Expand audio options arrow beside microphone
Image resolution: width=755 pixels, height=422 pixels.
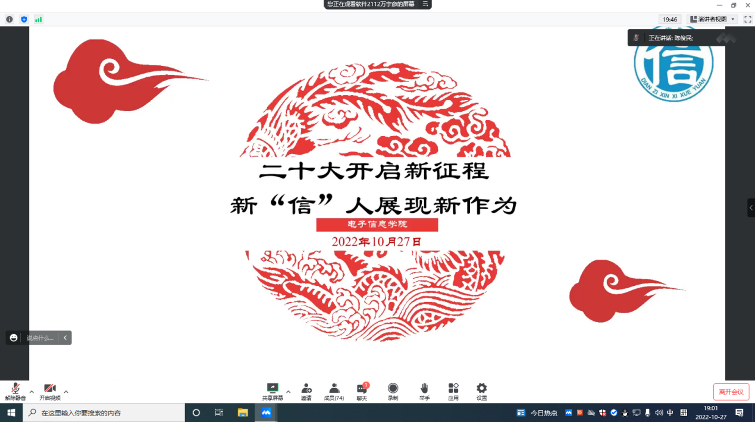pyautogui.click(x=32, y=392)
